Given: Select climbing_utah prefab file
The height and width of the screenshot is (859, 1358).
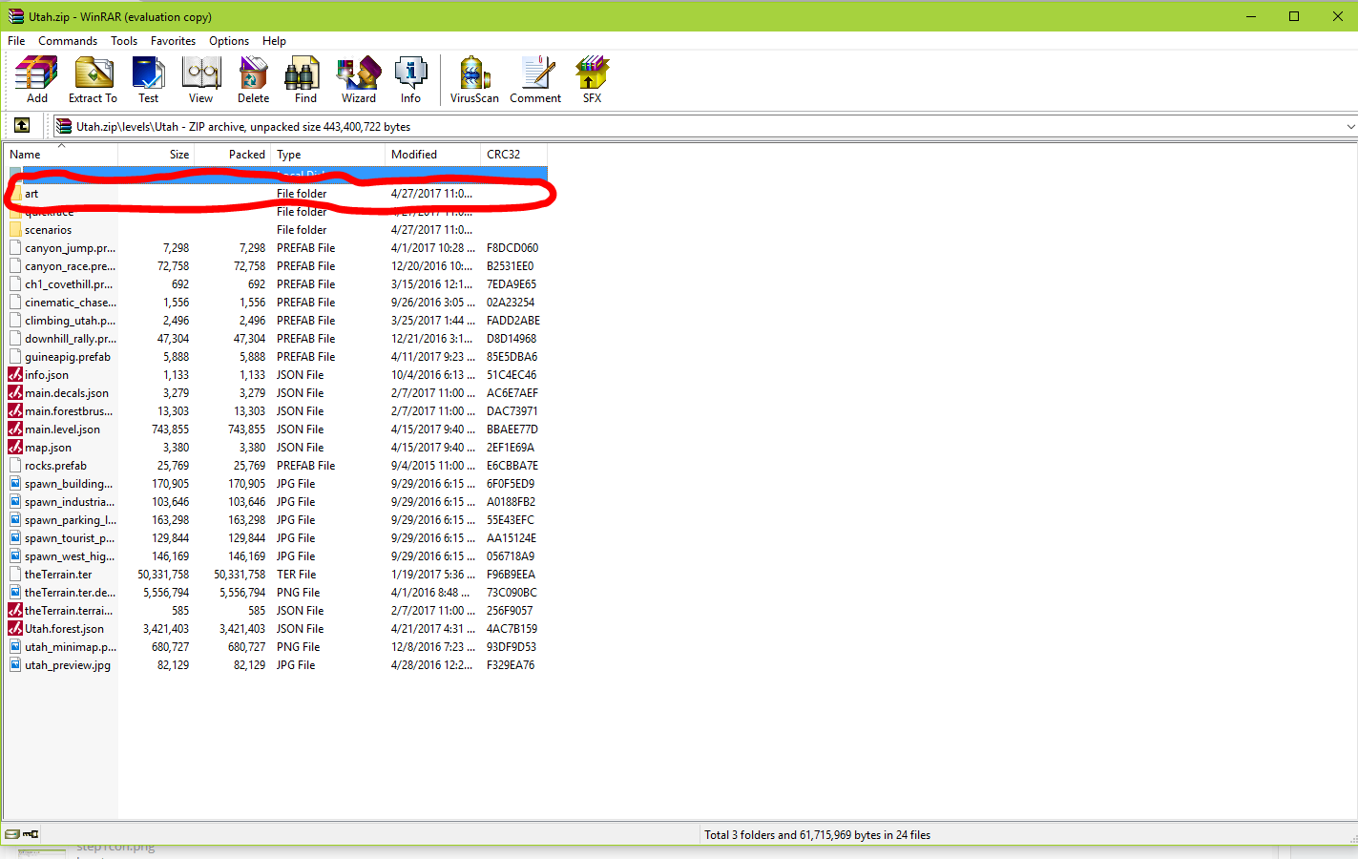Looking at the screenshot, I should pos(277,321).
